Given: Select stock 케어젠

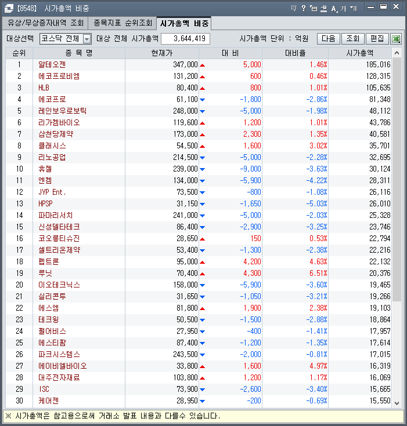Looking at the screenshot, I should click(48, 400).
